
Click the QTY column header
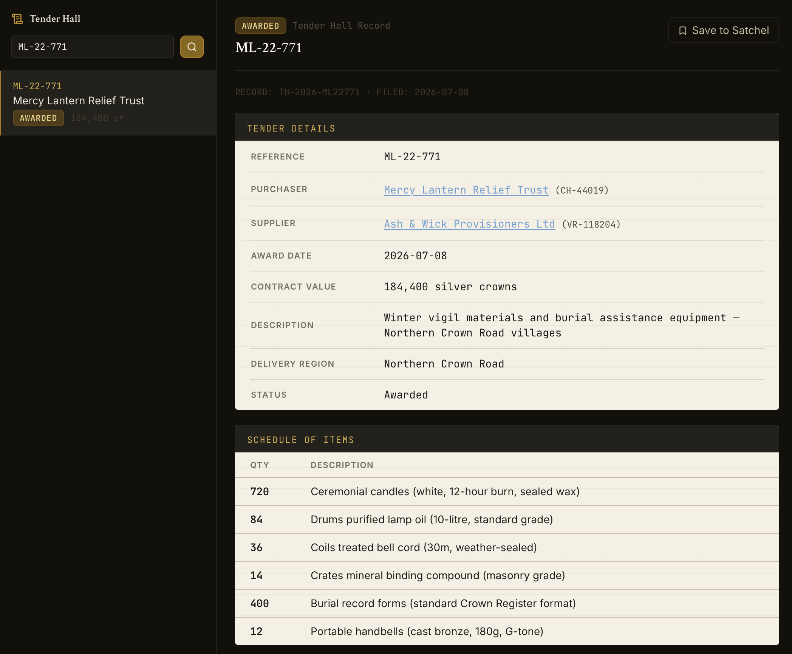coord(260,465)
